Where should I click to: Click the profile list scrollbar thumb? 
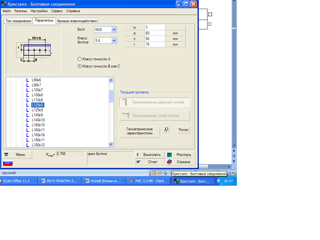(x=111, y=96)
